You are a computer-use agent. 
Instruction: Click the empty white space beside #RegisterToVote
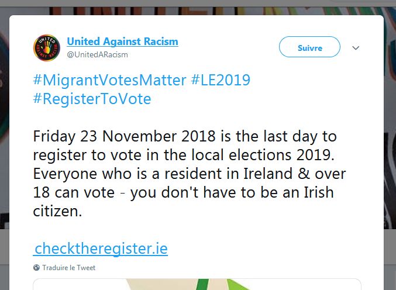coord(253,99)
